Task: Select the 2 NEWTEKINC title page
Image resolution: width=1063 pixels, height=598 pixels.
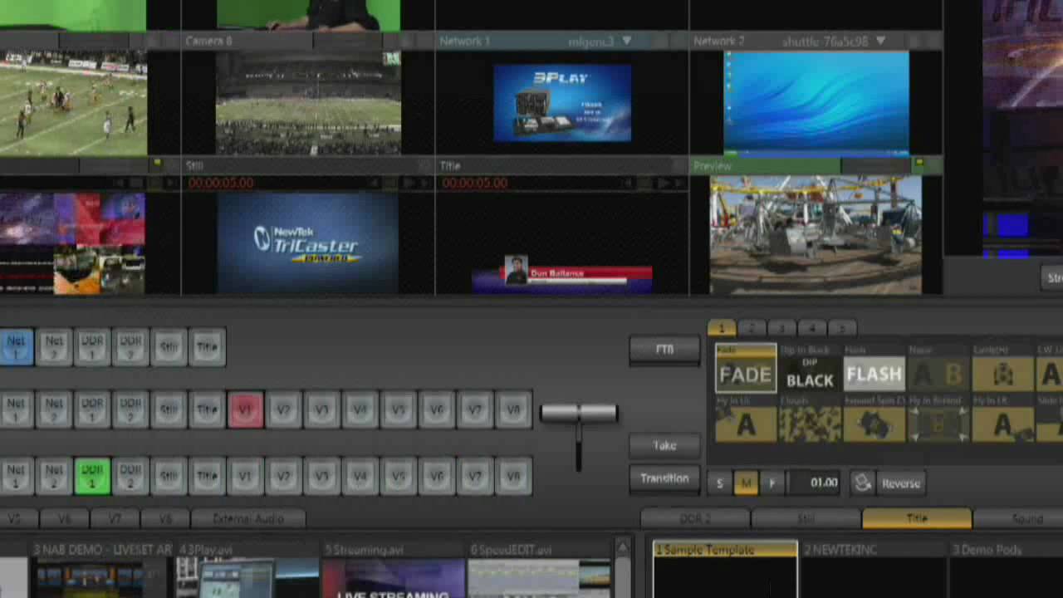Action: pos(873,571)
